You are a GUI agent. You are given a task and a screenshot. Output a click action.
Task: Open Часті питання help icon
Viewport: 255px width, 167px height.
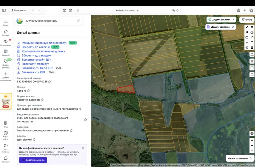[x=6, y=145]
